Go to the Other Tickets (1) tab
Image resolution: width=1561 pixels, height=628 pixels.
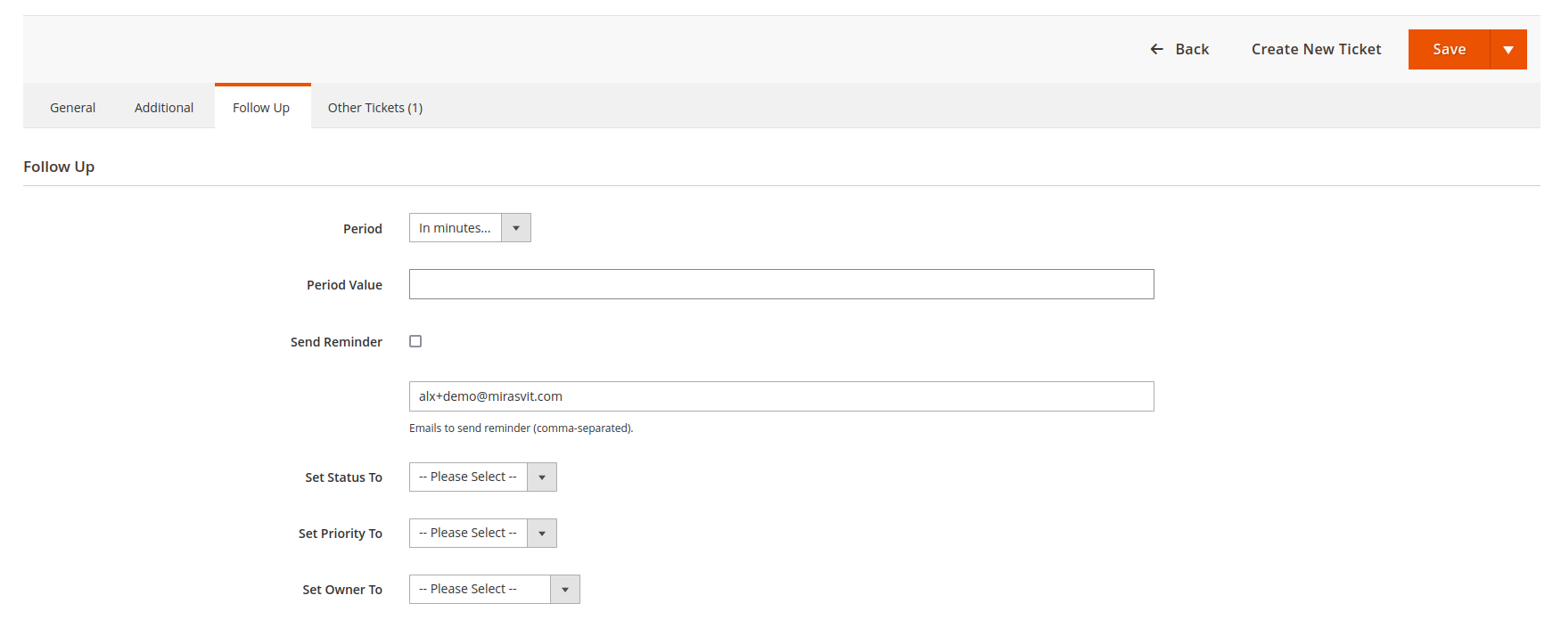[x=374, y=108]
